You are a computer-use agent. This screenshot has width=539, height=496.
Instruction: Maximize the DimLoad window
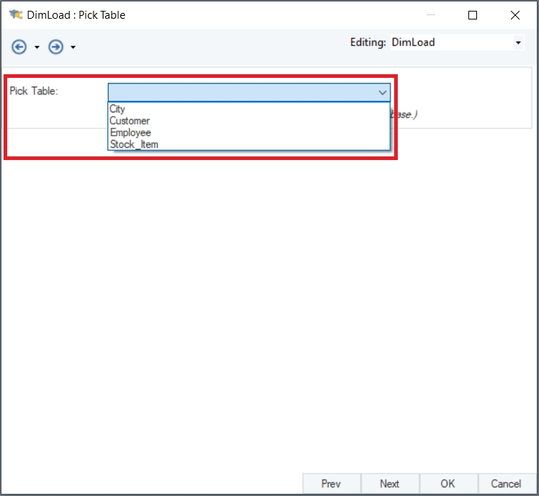[x=473, y=15]
